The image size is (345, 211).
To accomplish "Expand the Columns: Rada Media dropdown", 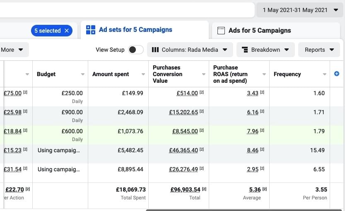I will tap(190, 50).
